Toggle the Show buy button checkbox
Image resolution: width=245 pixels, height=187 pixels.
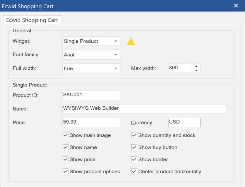[134, 147]
